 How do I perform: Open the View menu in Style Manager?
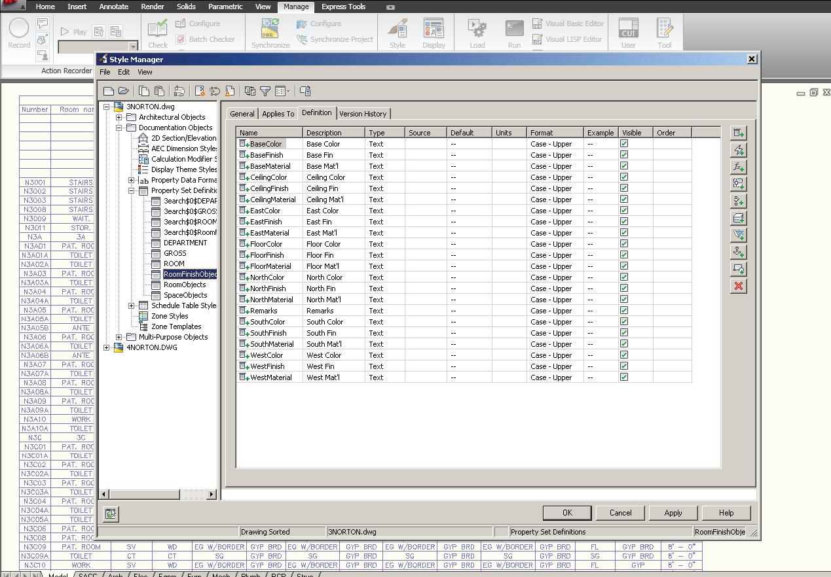[x=145, y=72]
